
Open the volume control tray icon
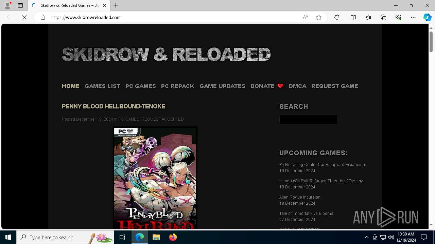click(x=391, y=237)
